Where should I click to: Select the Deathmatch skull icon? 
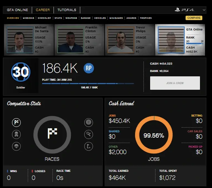click(x=16, y=134)
